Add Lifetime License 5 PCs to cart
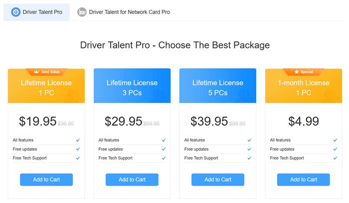This screenshot has height=203, width=349. [218, 180]
